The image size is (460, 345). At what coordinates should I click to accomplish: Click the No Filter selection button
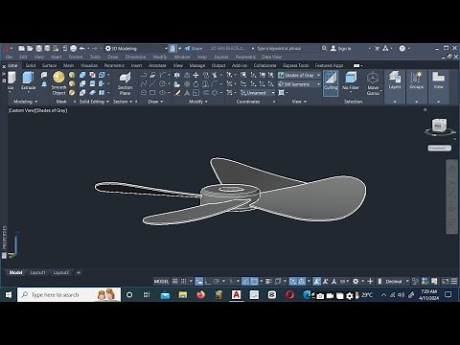tap(351, 81)
